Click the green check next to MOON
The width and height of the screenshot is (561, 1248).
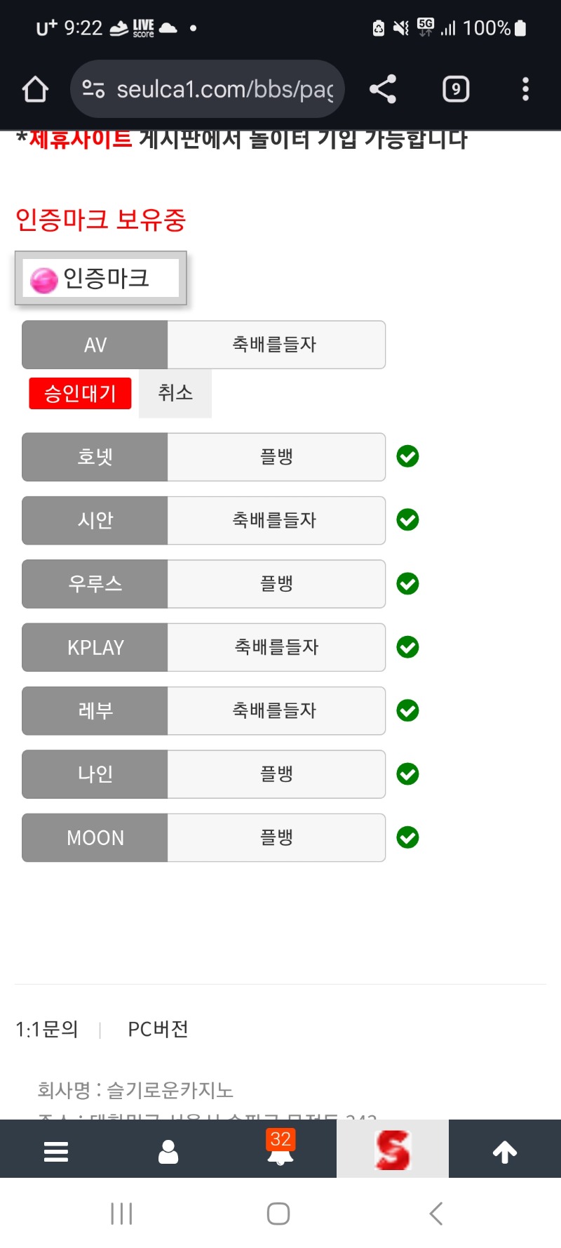tap(407, 837)
